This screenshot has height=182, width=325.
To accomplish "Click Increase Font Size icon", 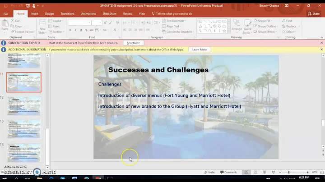I will tap(105, 23).
